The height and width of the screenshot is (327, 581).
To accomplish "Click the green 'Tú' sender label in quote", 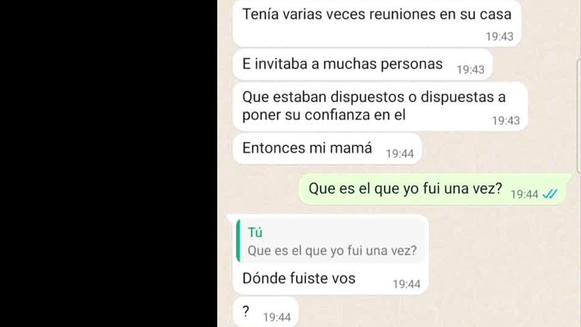I will click(x=255, y=233).
